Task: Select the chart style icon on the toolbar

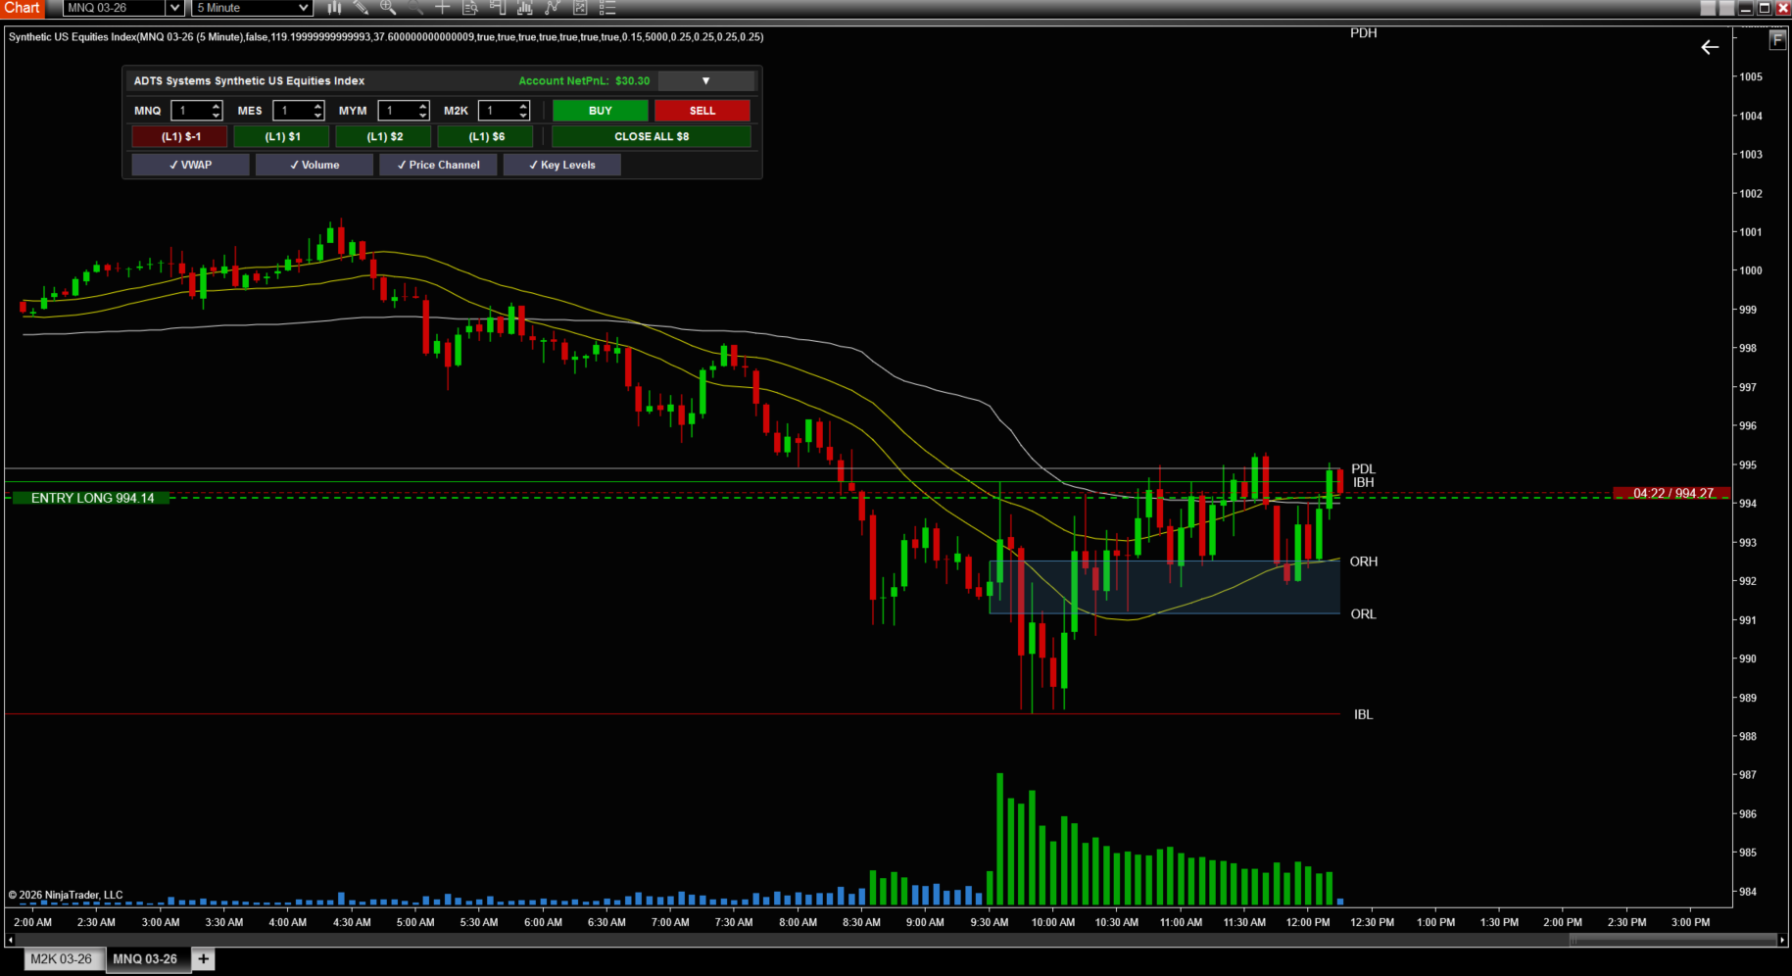Action: tap(335, 9)
